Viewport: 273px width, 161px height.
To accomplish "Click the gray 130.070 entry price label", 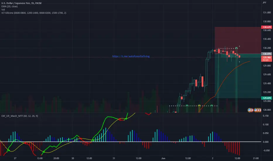I will pyautogui.click(x=267, y=54).
